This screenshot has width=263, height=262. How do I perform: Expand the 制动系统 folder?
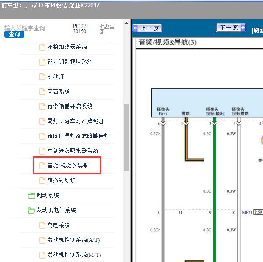(x=48, y=196)
